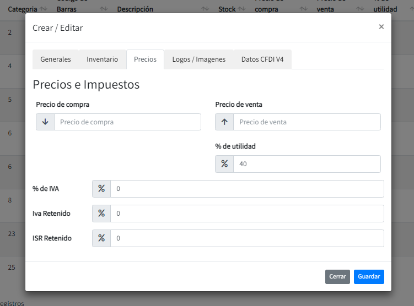This screenshot has width=414, height=306.
Task: Click the percent icon for % de IVA
Action: pyautogui.click(x=101, y=189)
